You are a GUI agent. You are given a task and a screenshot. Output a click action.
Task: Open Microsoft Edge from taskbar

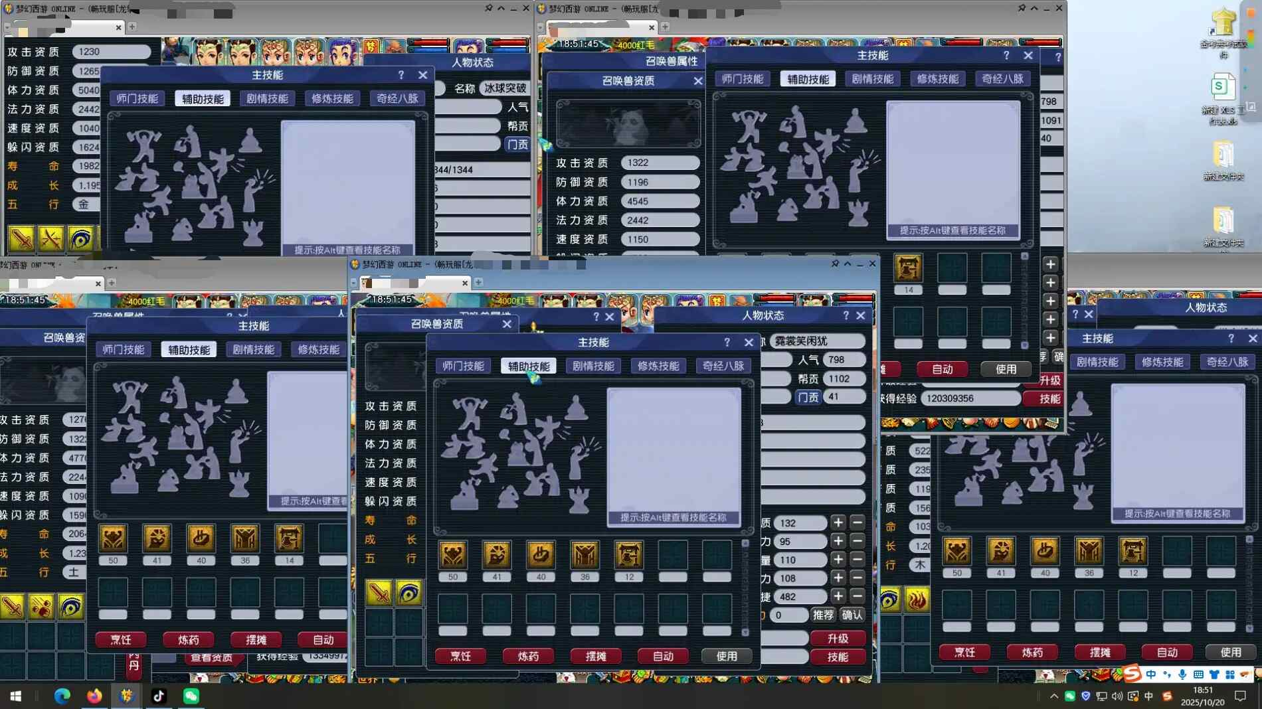click(x=62, y=696)
